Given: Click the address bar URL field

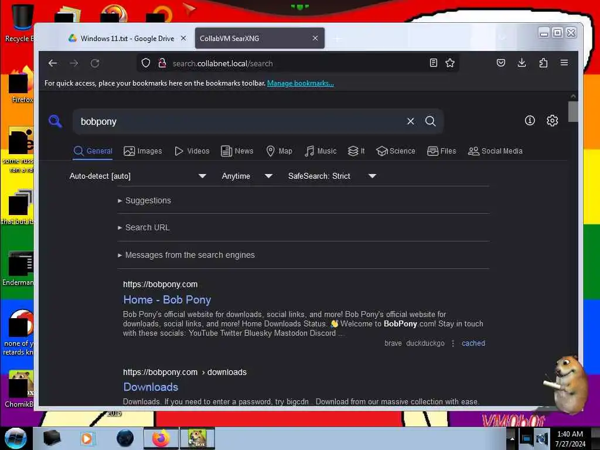Looking at the screenshot, I should pyautogui.click(x=298, y=63).
